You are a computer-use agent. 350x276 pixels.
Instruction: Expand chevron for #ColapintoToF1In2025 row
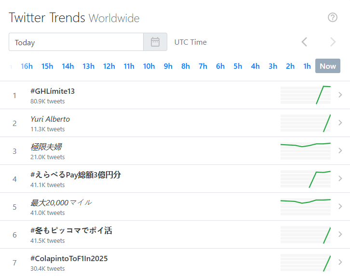point(340,262)
